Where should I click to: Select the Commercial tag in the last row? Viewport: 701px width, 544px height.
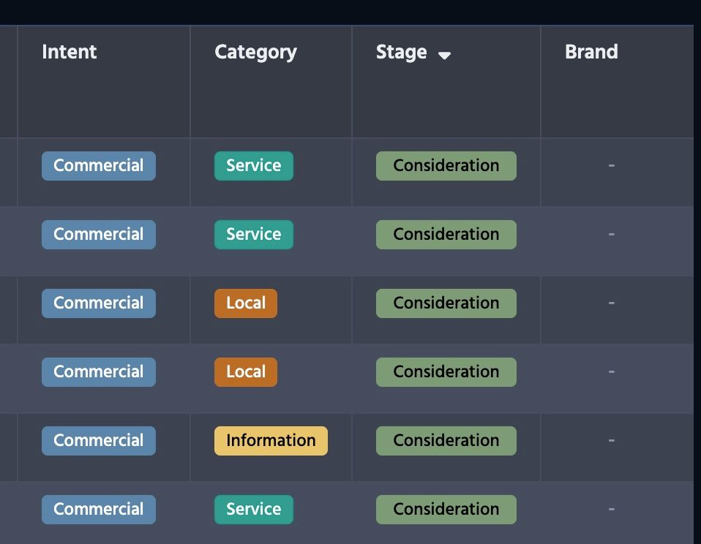coord(98,510)
